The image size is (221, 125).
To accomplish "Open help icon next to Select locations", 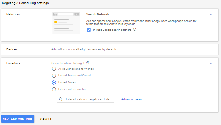I will coord(88,63).
